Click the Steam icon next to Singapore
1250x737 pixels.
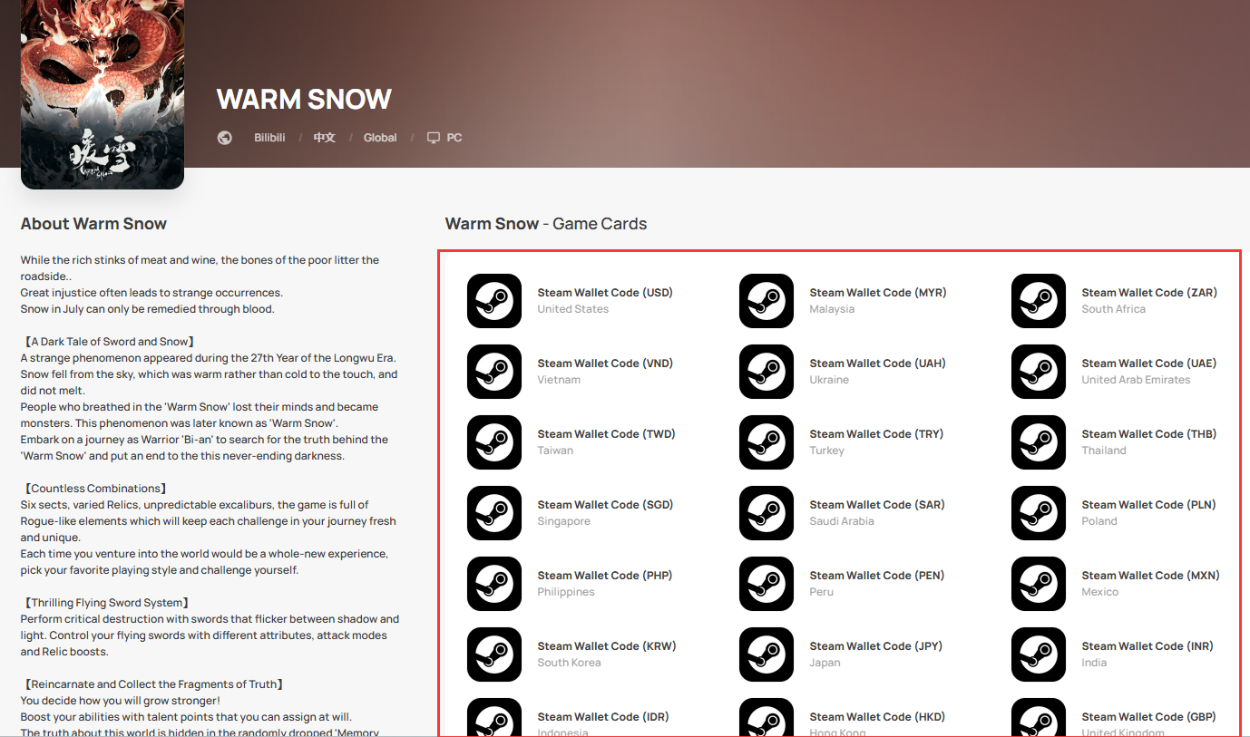point(494,513)
